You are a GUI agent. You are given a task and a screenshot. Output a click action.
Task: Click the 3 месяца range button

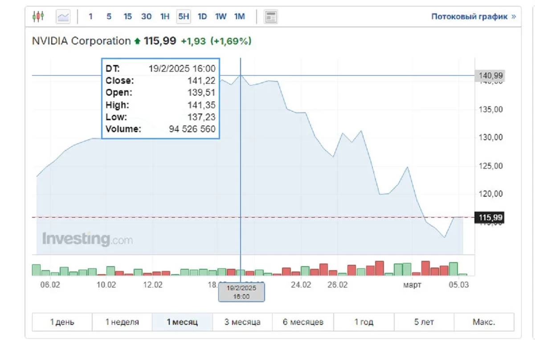coord(242,322)
